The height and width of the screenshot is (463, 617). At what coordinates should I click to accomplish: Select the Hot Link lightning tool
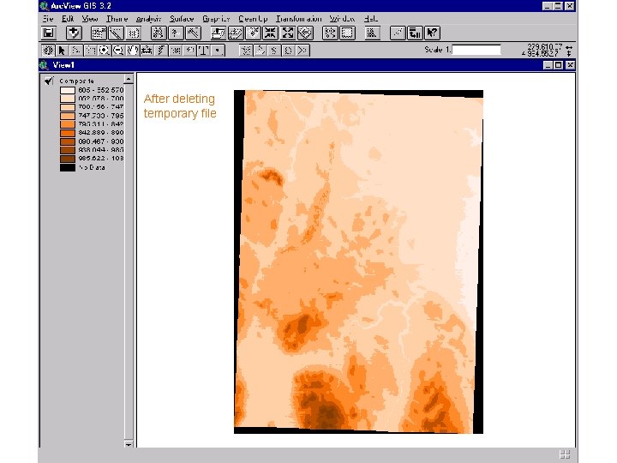point(161,51)
